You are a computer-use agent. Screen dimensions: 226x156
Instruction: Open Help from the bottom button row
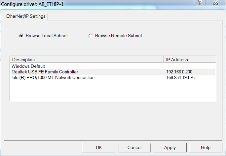point(205,147)
